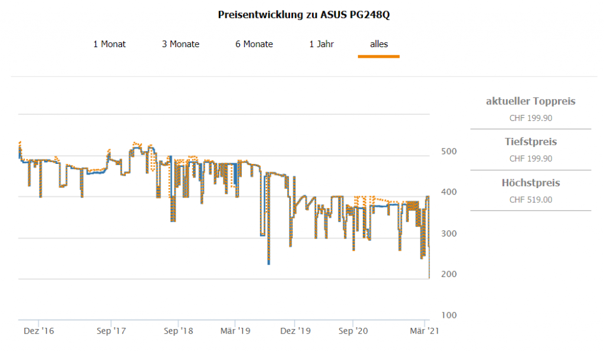Click the CHF 519.00 highest price value
Screen dimensions: 604x352
530,199
